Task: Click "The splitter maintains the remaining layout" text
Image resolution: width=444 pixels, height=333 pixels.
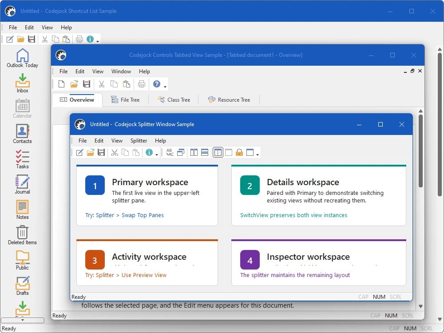Action: click(x=295, y=275)
